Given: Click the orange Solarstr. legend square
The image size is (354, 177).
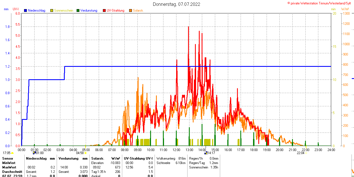Looking at the screenshot, I should click(x=130, y=10).
